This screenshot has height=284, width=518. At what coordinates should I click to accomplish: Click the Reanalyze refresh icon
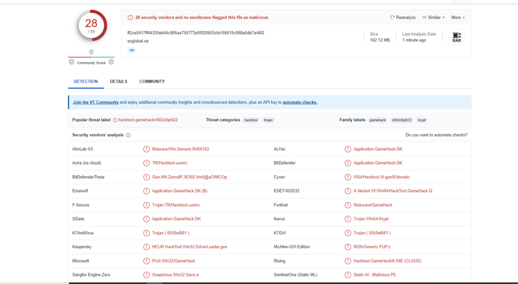[x=392, y=17]
